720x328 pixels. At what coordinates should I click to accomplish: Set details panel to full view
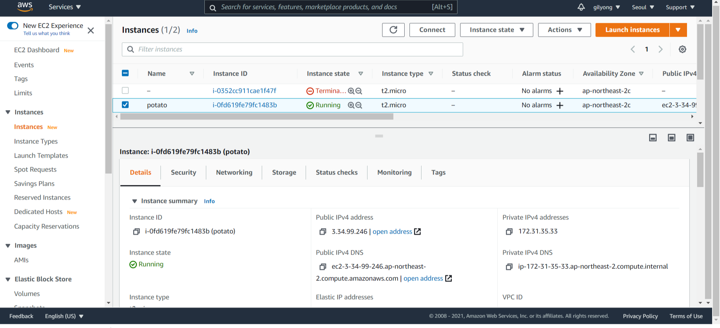tap(690, 138)
